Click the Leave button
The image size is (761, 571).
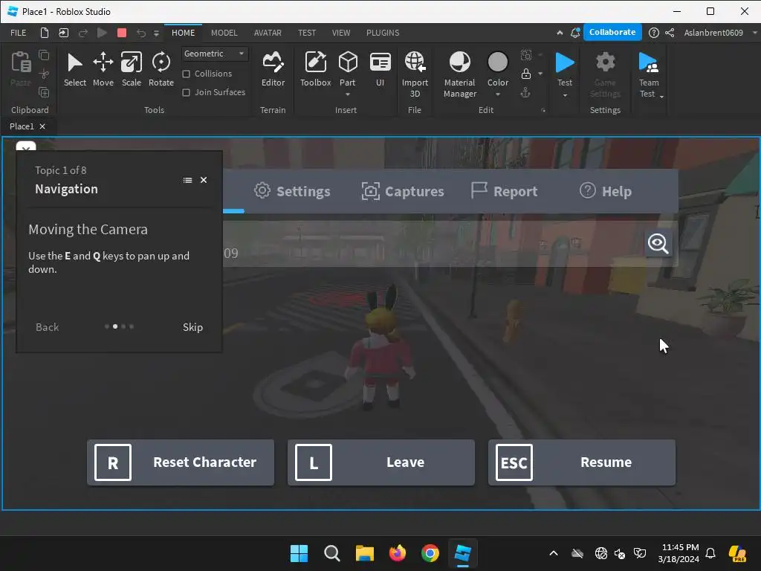click(381, 462)
